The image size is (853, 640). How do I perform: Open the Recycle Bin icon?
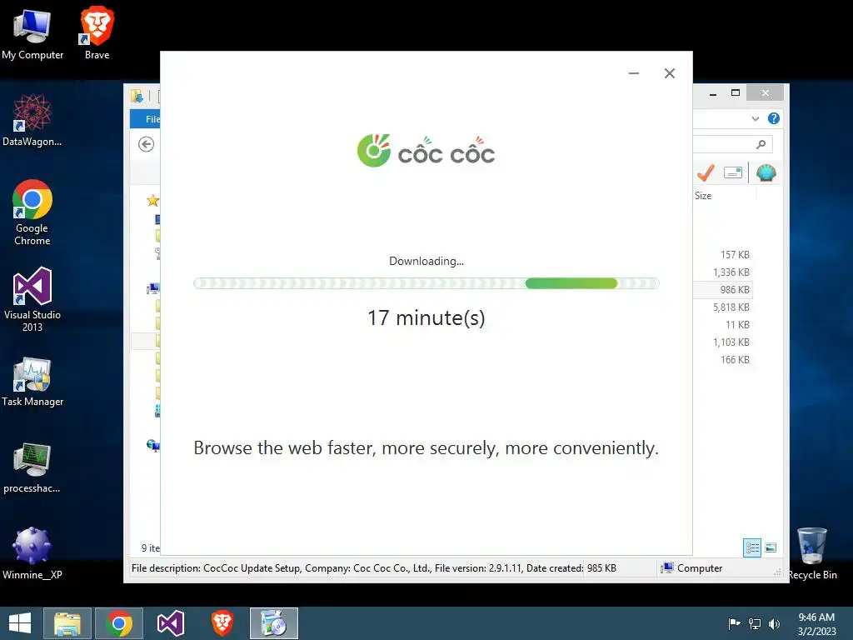pos(812,553)
